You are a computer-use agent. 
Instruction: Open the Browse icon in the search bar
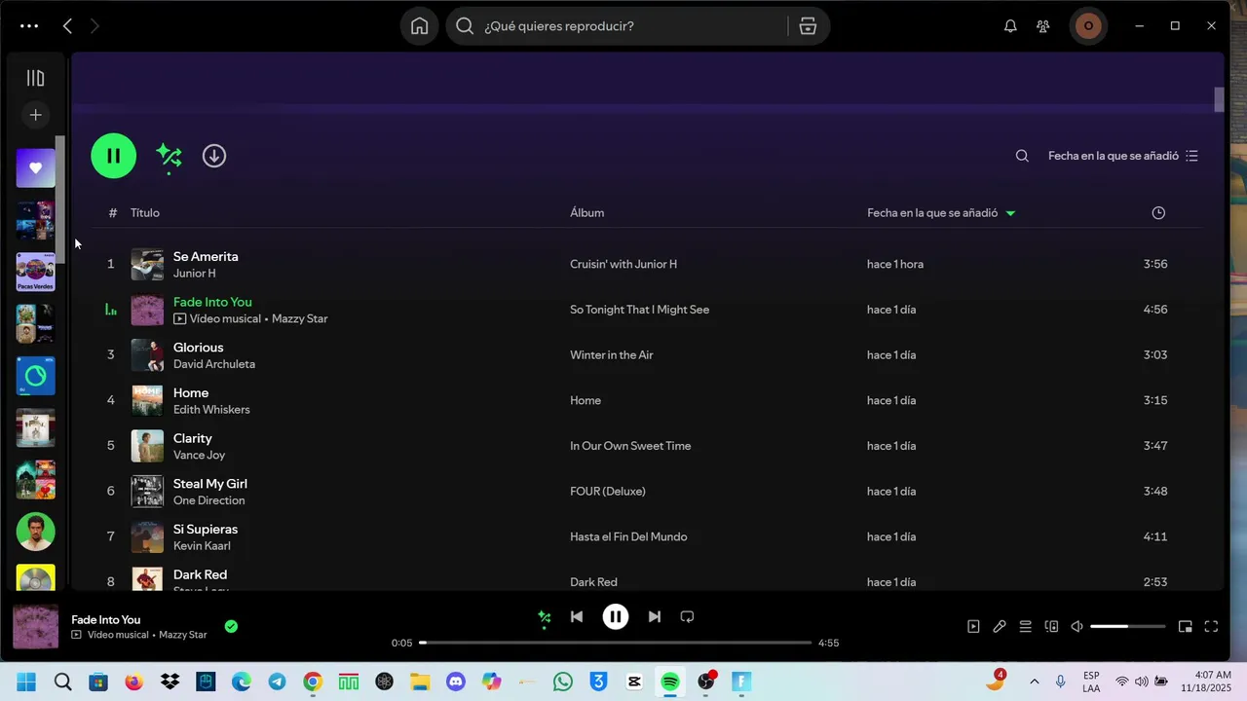tap(808, 26)
